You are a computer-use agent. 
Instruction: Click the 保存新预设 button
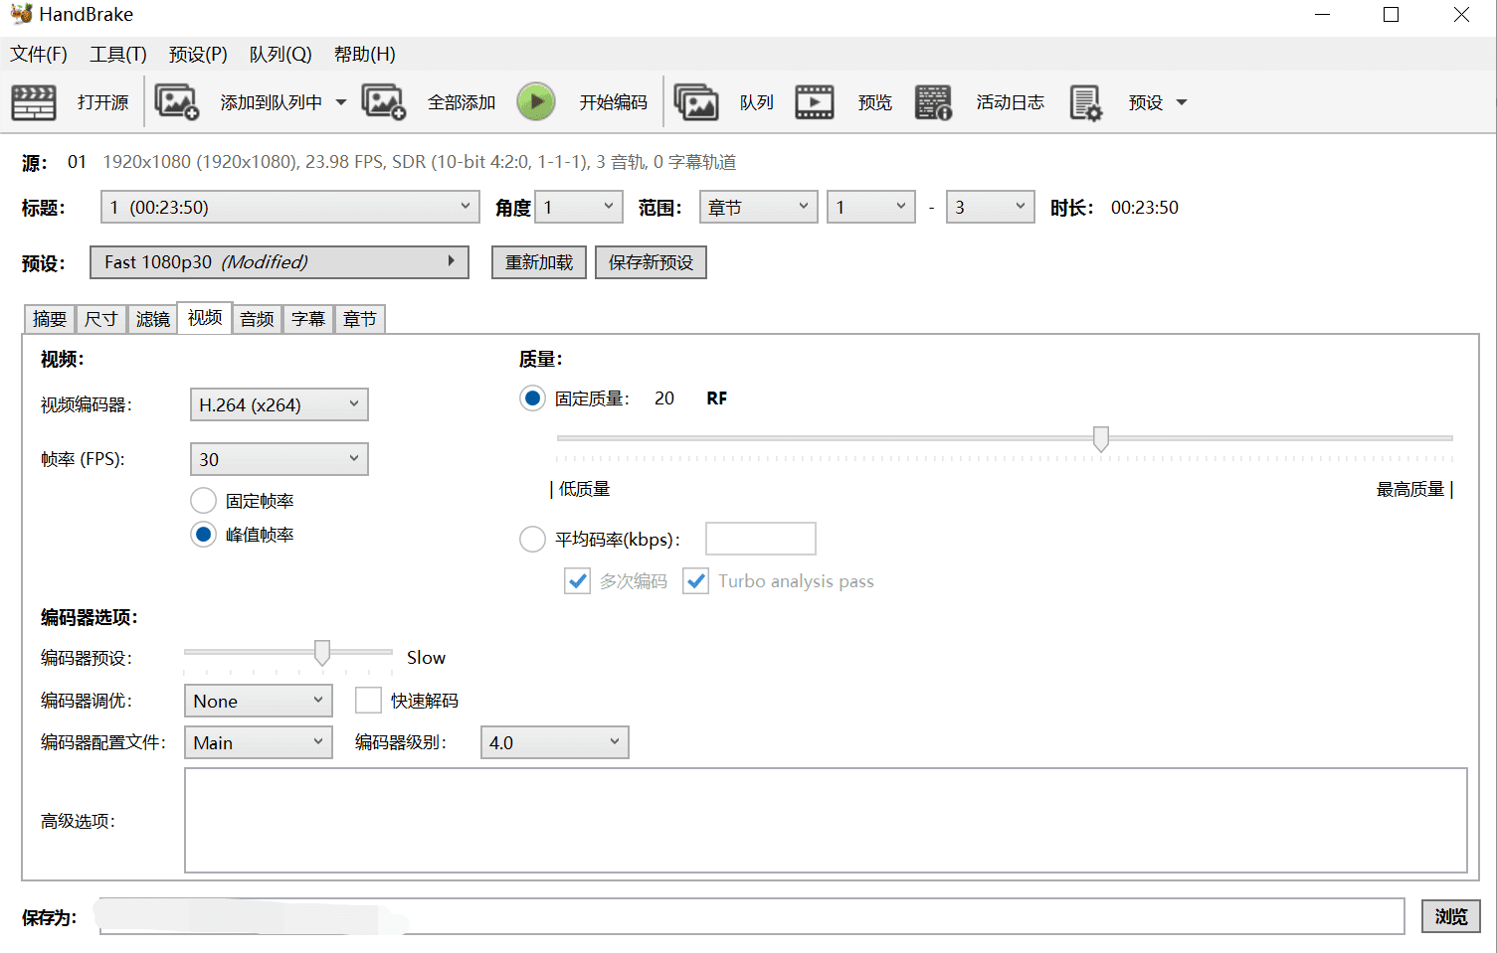coord(652,262)
